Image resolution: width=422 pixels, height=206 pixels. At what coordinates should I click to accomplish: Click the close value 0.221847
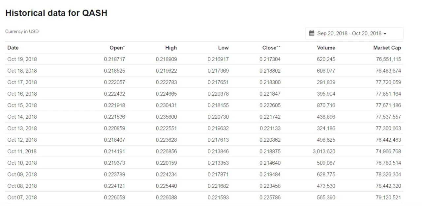(270, 94)
